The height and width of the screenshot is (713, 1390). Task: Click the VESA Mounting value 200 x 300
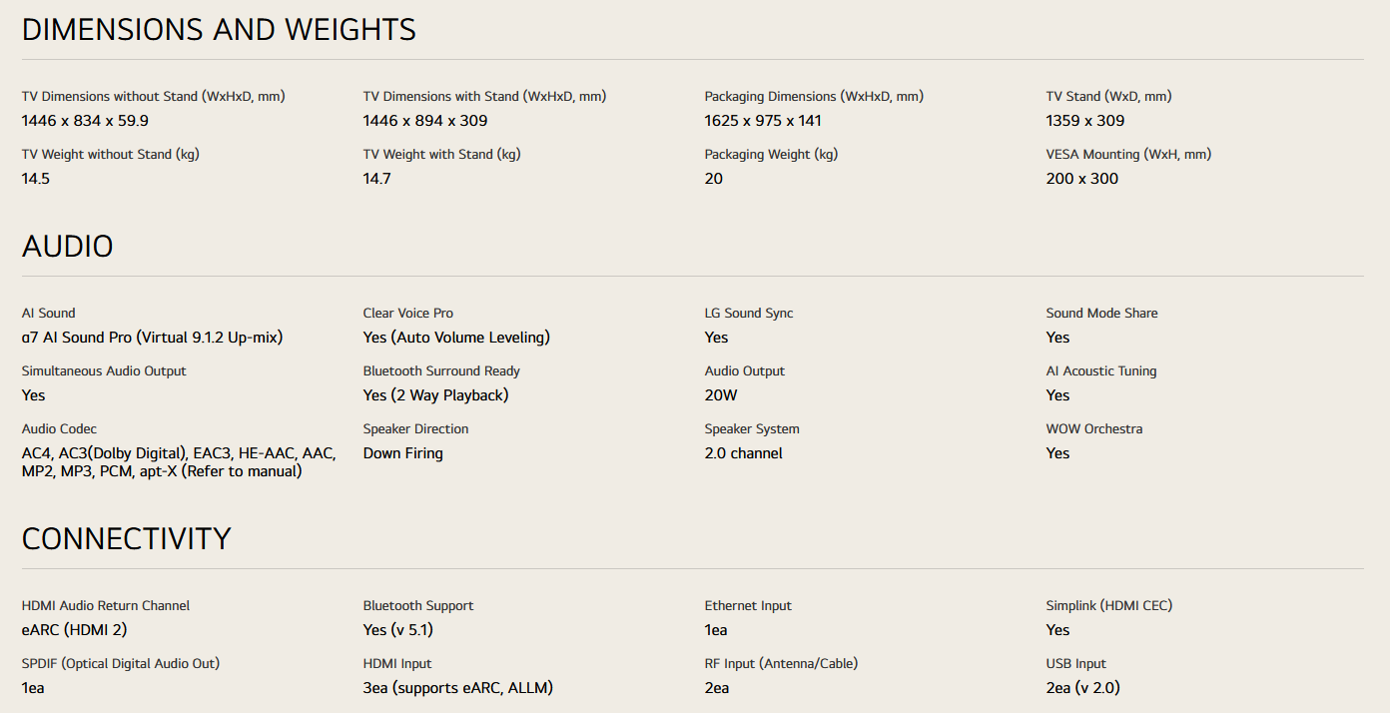pyautogui.click(x=1082, y=179)
